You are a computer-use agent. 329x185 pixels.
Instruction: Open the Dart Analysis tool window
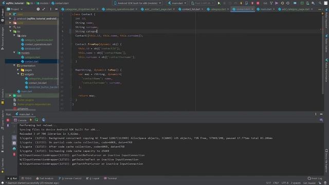point(45,178)
